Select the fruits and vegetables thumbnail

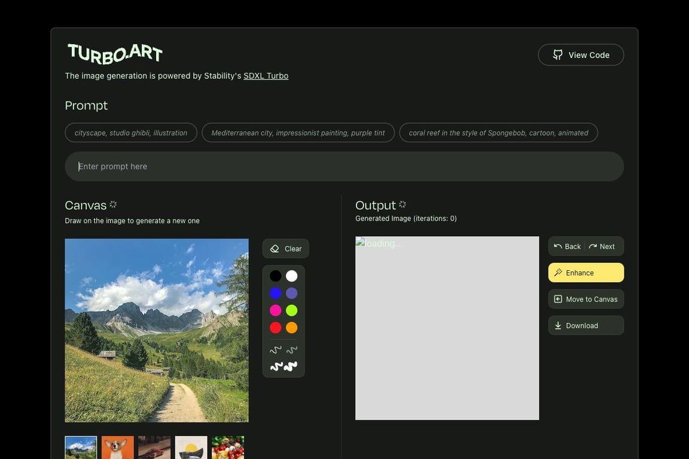coord(228,448)
